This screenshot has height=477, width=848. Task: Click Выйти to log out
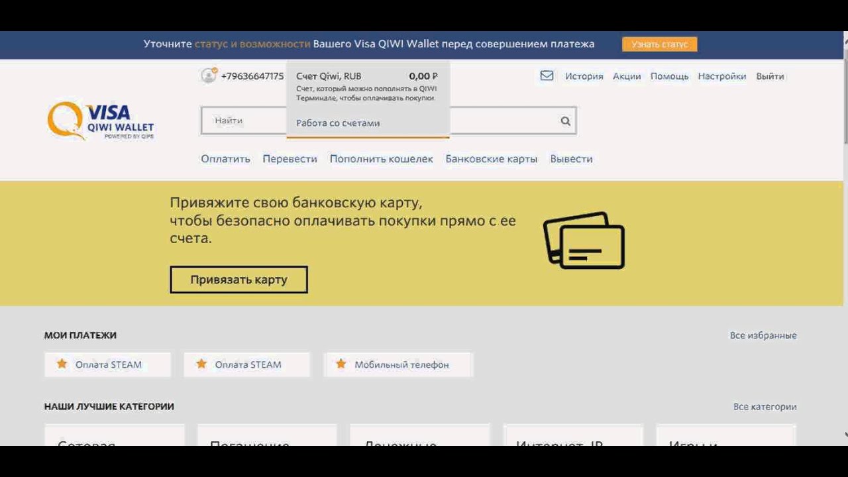click(770, 76)
